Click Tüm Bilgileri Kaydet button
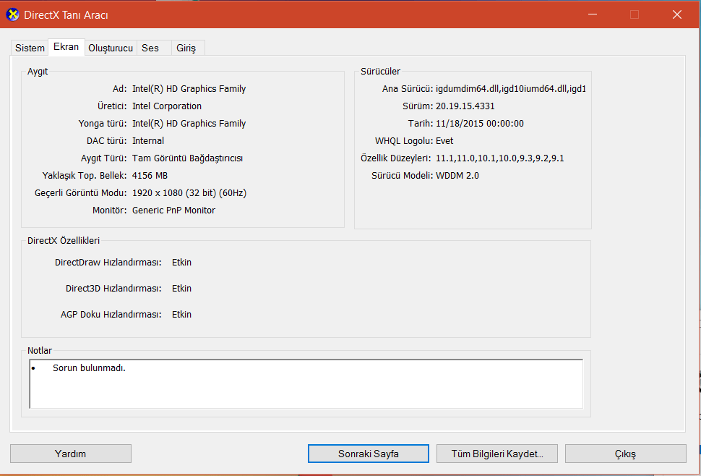 497,454
